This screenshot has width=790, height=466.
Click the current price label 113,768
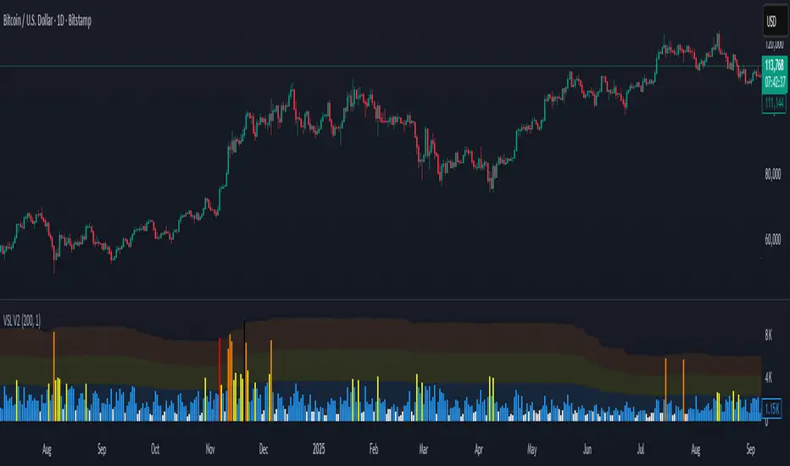pyautogui.click(x=775, y=65)
